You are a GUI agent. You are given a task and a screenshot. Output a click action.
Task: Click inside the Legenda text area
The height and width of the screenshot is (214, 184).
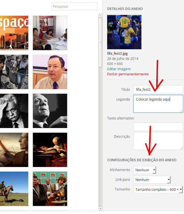158,104
